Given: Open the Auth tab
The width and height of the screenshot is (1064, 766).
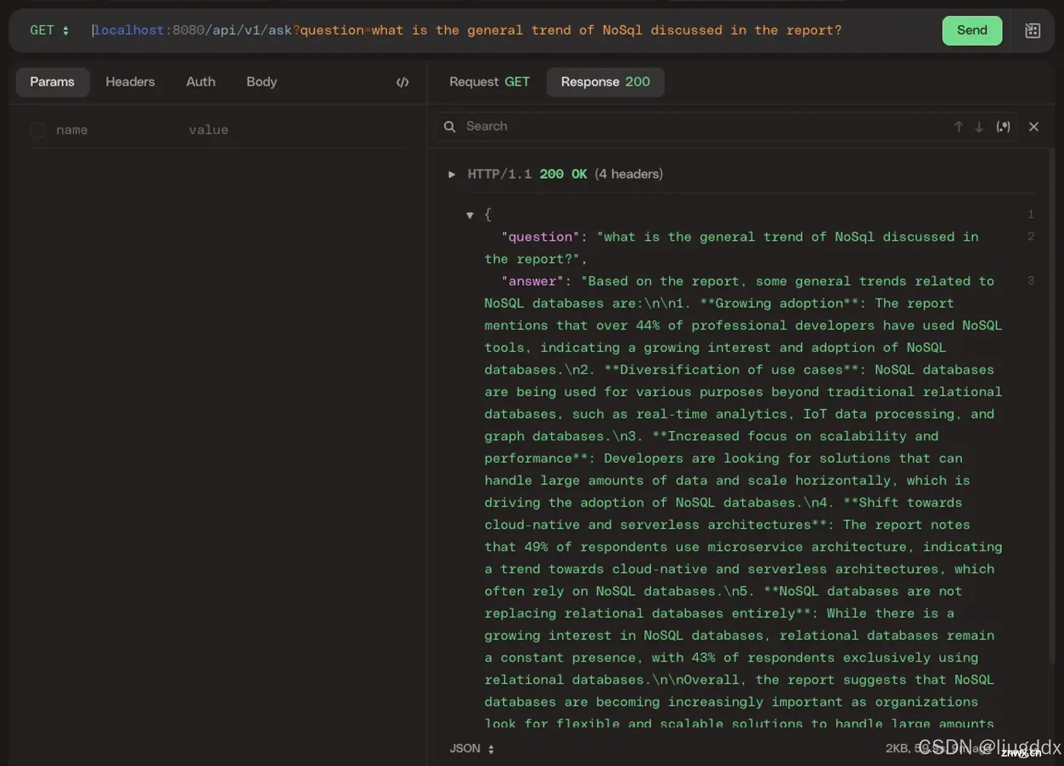Looking at the screenshot, I should (201, 82).
